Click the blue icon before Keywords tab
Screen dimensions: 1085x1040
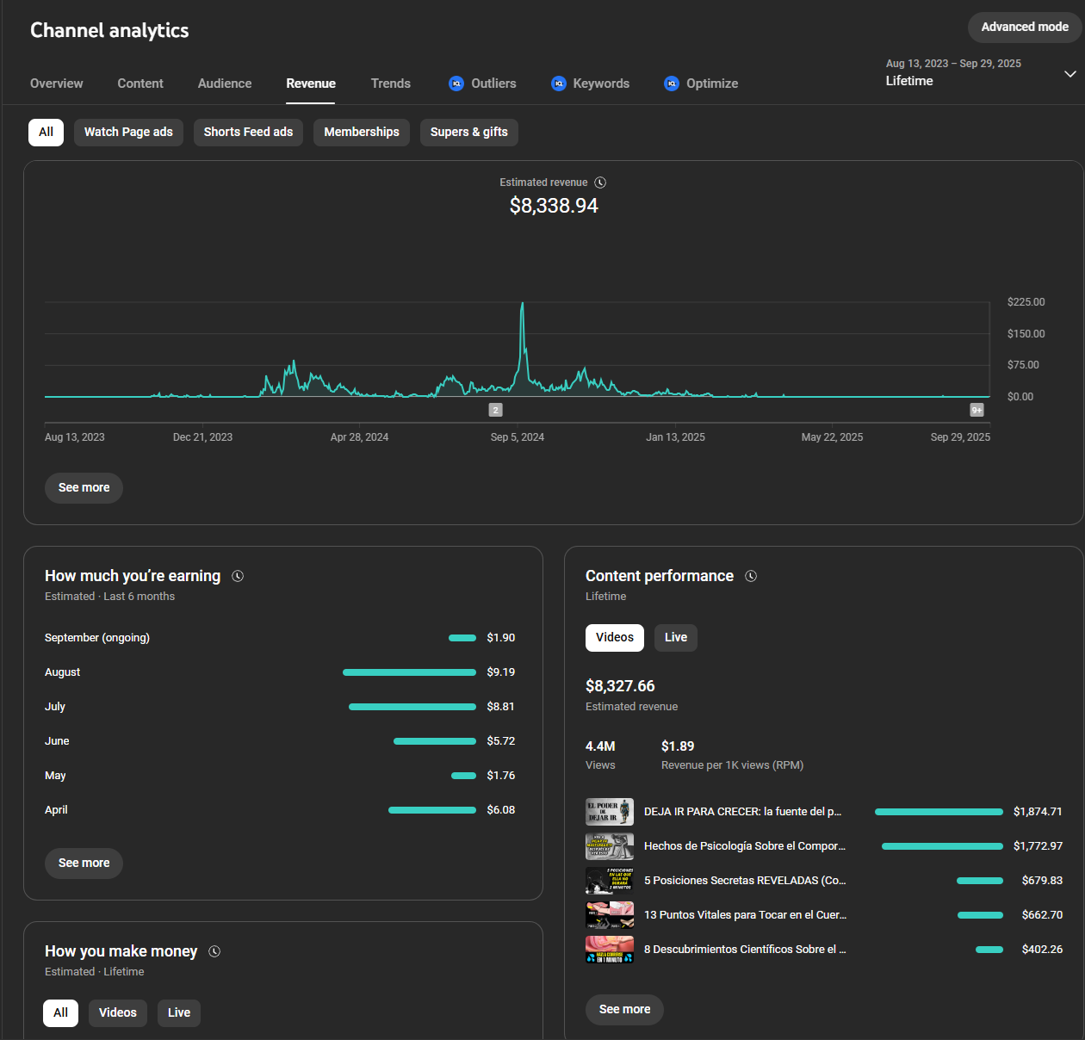pos(559,84)
